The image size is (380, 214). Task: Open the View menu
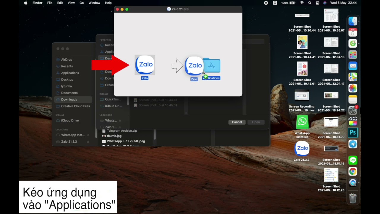71,3
